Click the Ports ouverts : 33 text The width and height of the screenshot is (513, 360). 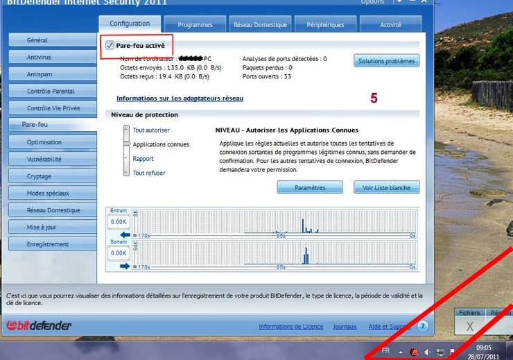pos(267,76)
